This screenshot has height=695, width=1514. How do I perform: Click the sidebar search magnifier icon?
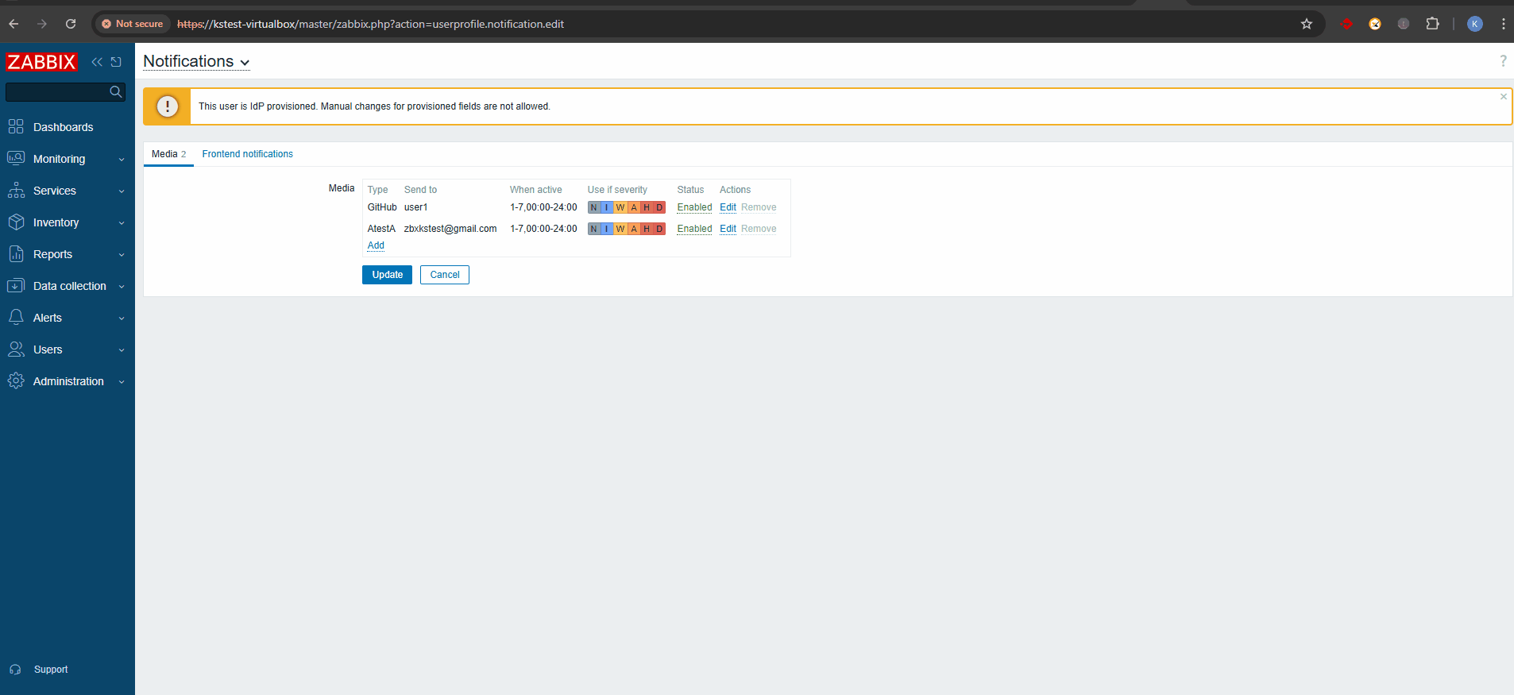(x=116, y=92)
